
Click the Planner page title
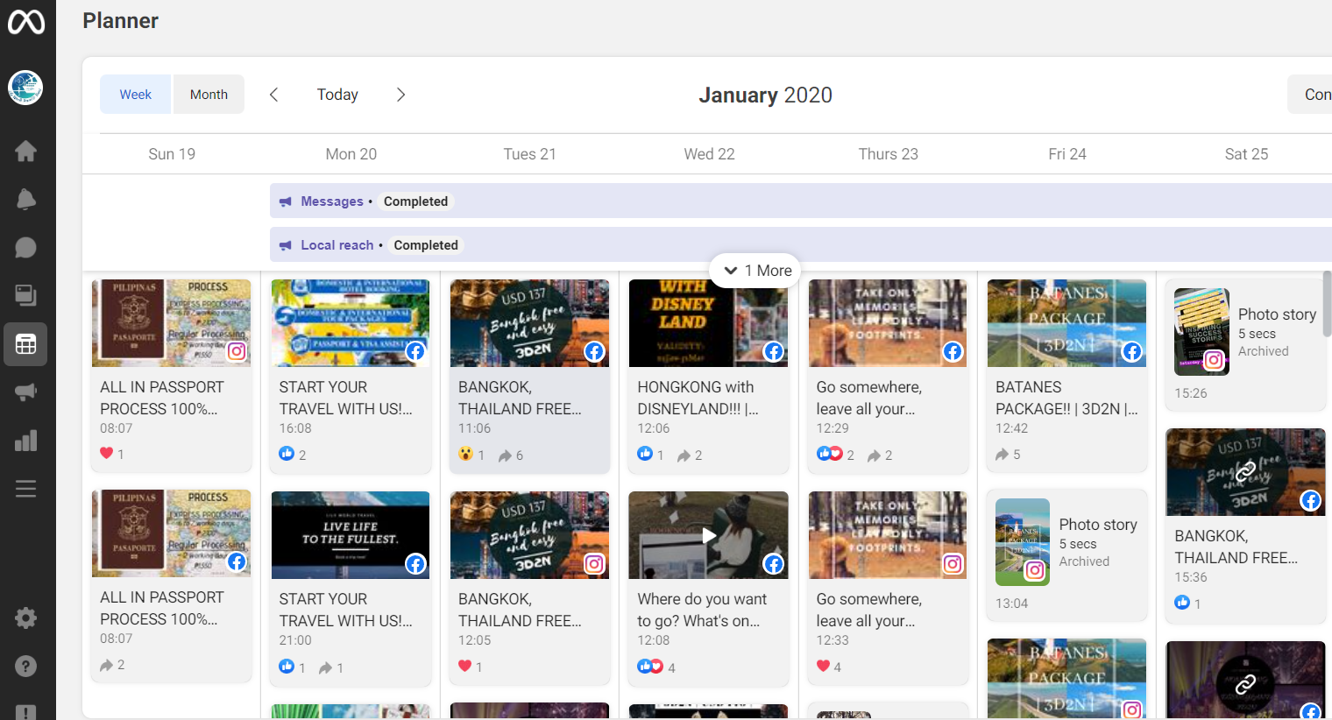pyautogui.click(x=121, y=21)
